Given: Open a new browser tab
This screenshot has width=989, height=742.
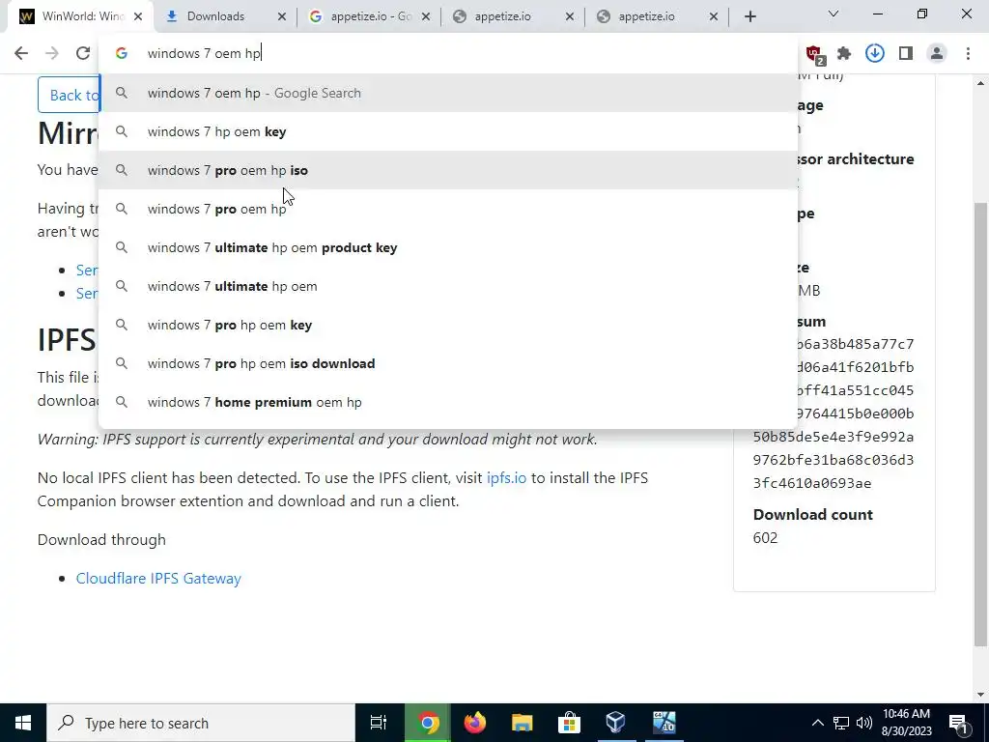Looking at the screenshot, I should (749, 16).
